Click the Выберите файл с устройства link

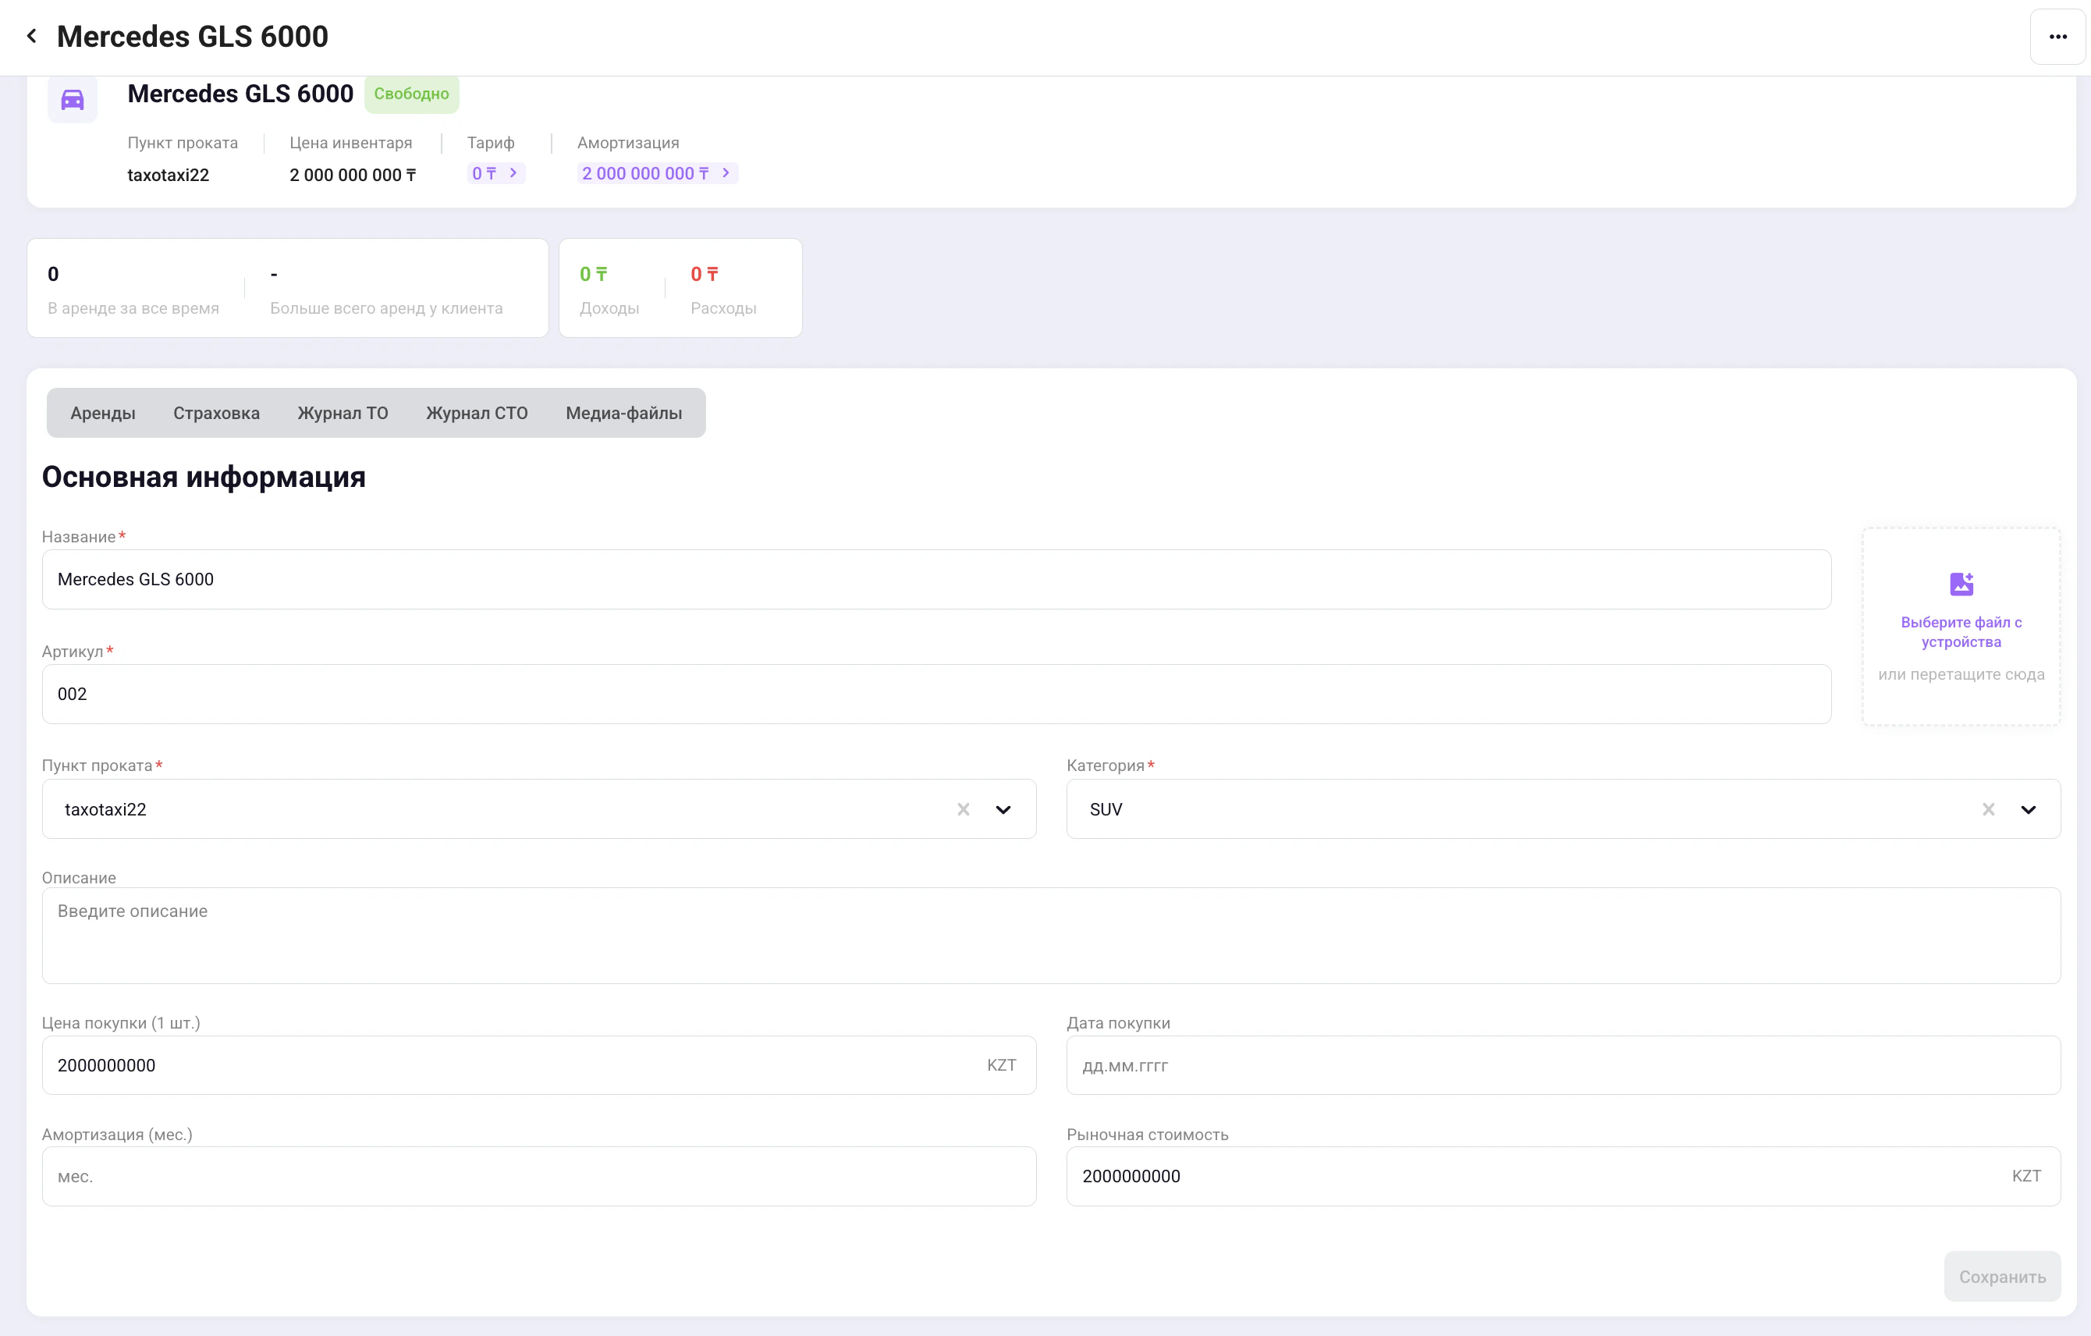[1961, 631]
